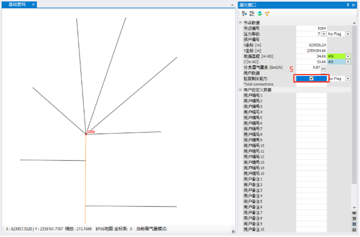Open the document tab list dropdown arrow

pyautogui.click(x=232, y=5)
